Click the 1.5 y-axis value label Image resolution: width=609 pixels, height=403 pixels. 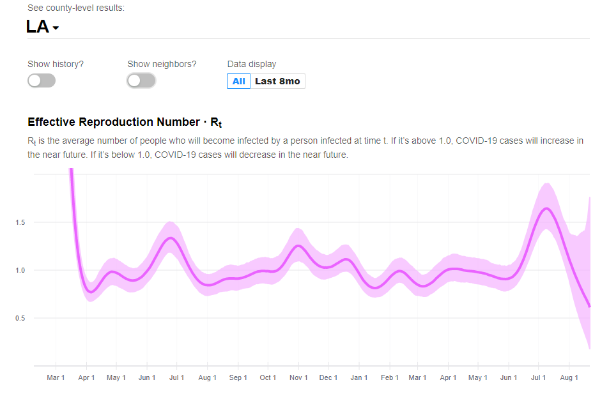tap(20, 222)
